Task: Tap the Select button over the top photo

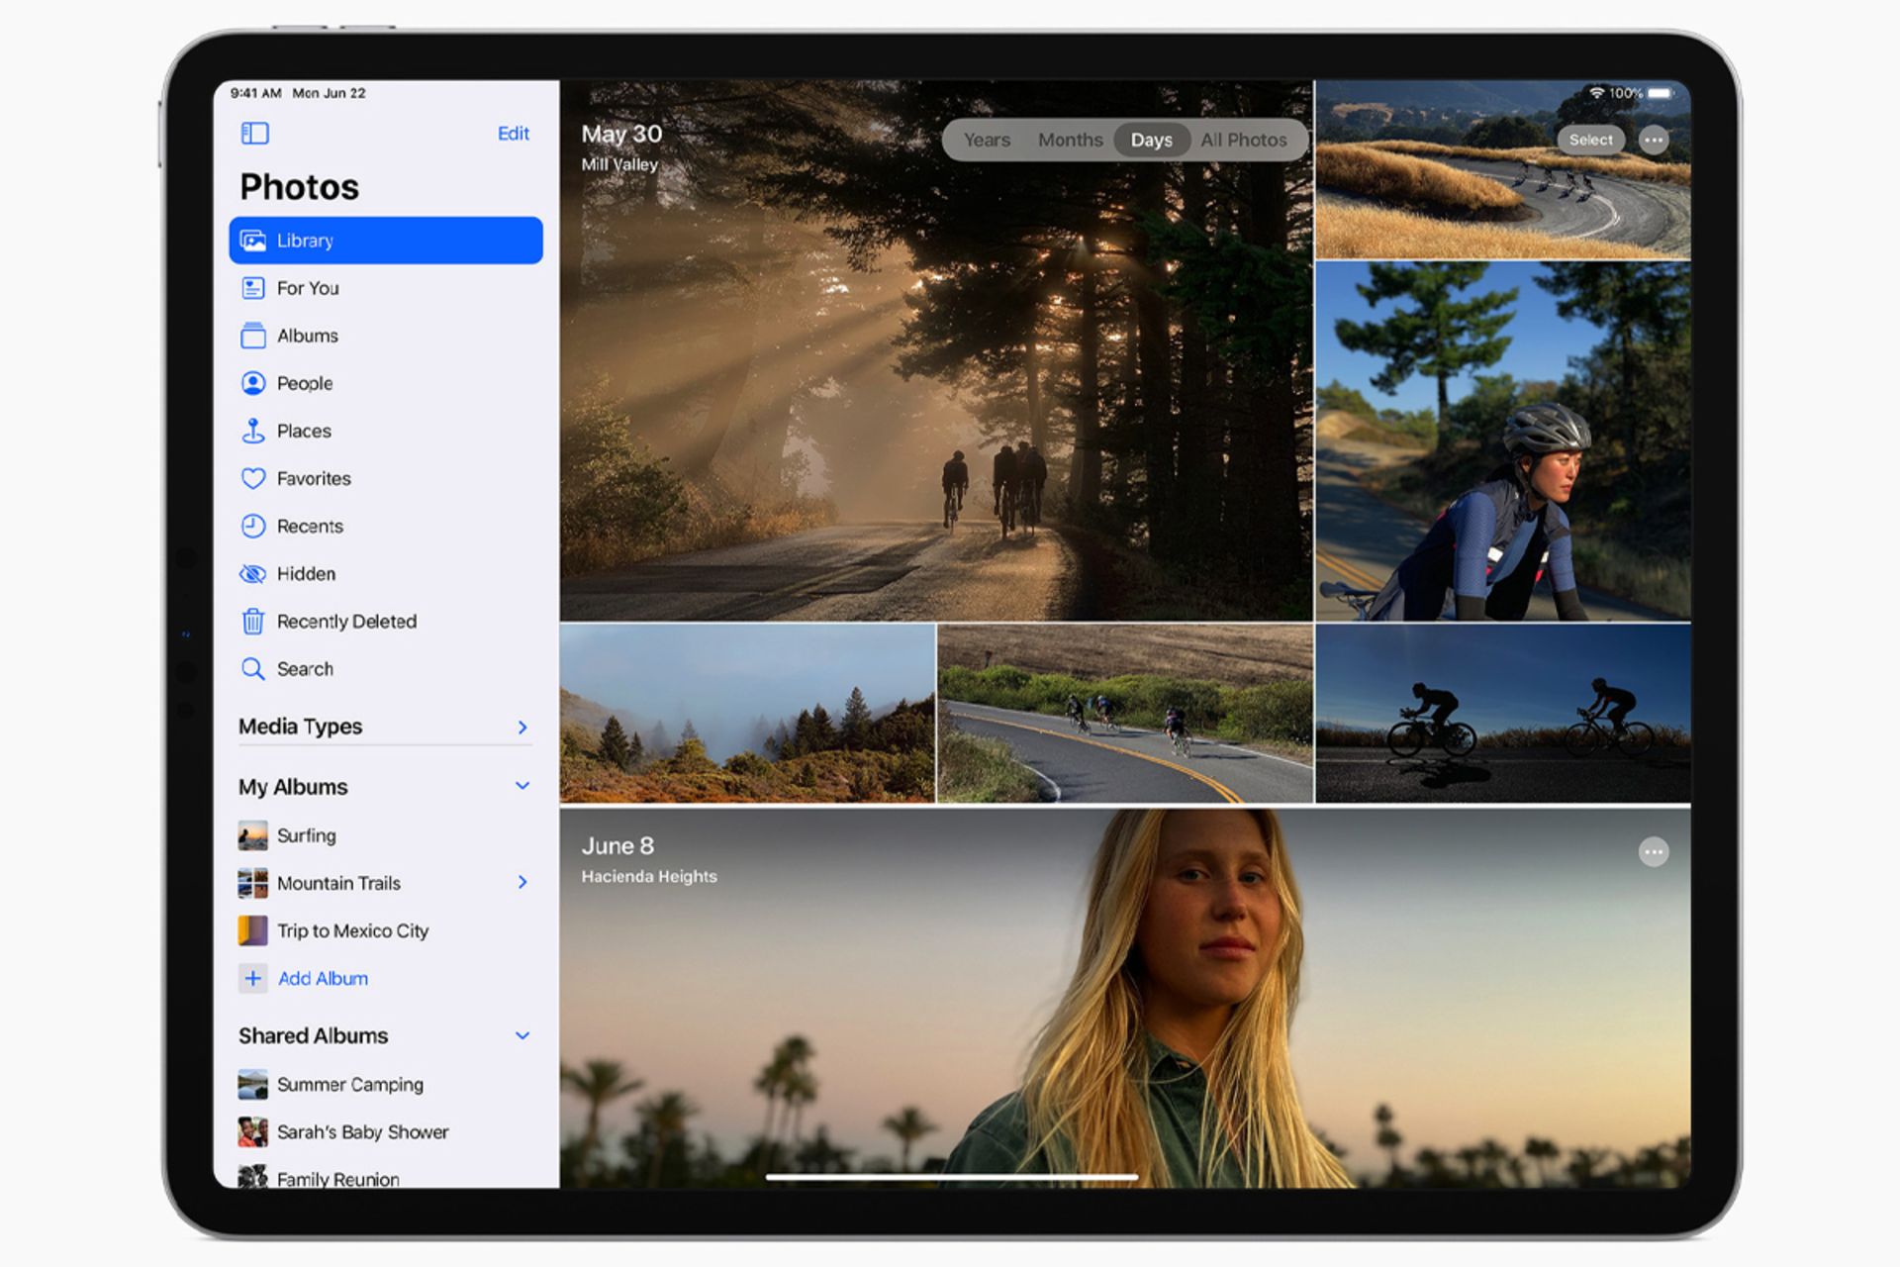Action: (1590, 140)
